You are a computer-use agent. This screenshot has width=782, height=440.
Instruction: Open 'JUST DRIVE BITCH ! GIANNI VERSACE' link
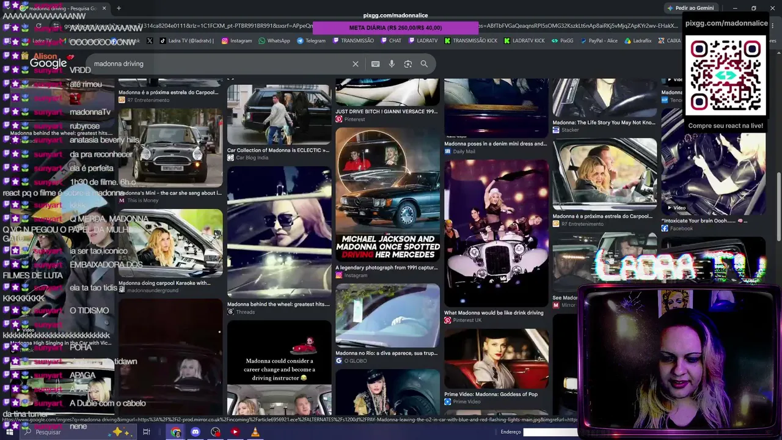[386, 112]
